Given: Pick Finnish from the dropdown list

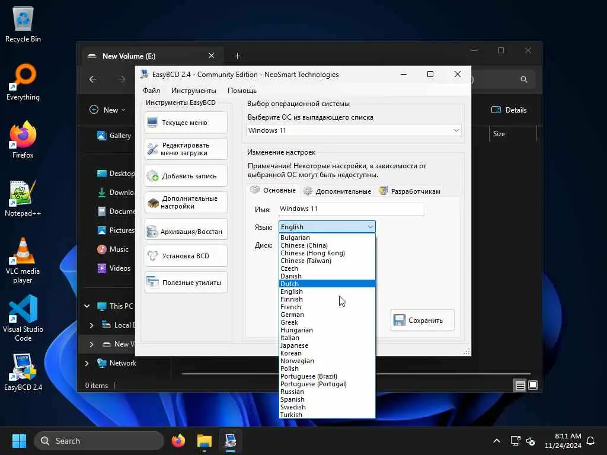Looking at the screenshot, I should [327, 299].
